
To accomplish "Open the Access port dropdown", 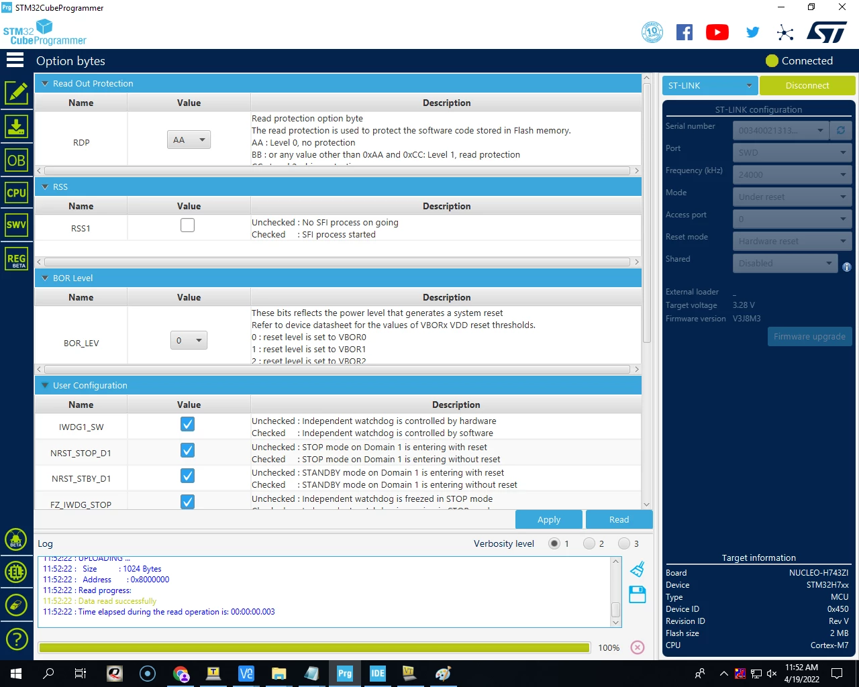I will [793, 219].
